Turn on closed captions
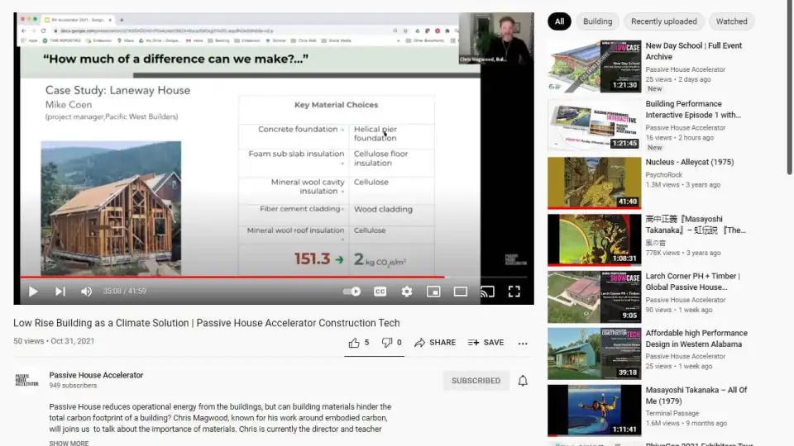 coord(380,292)
